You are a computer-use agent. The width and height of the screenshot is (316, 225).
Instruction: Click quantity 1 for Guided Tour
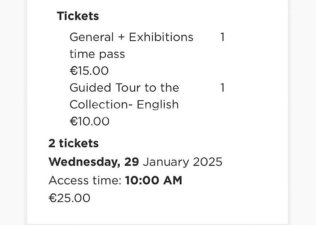222,88
